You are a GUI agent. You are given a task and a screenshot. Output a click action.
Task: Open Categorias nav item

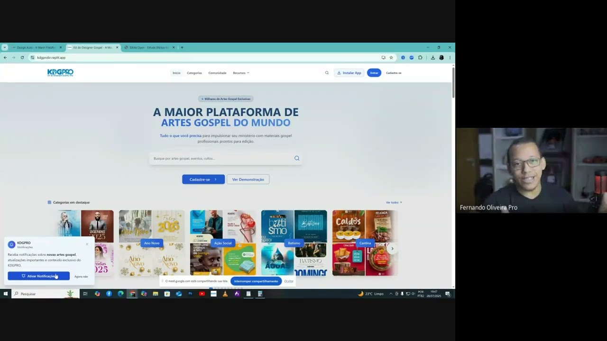coord(194,73)
